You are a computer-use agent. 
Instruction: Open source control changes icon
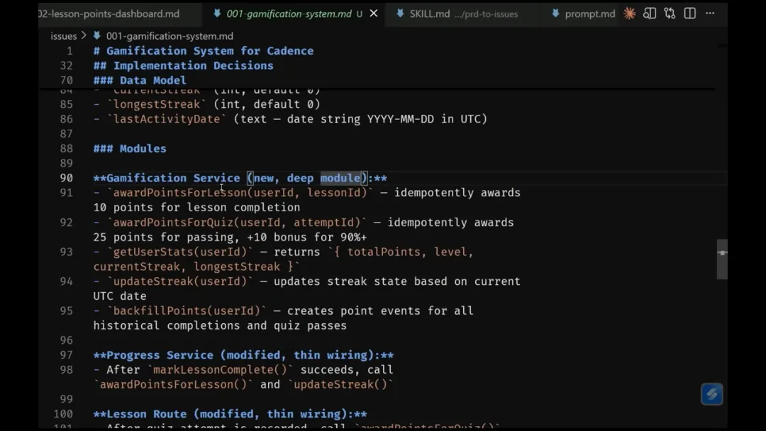(670, 13)
